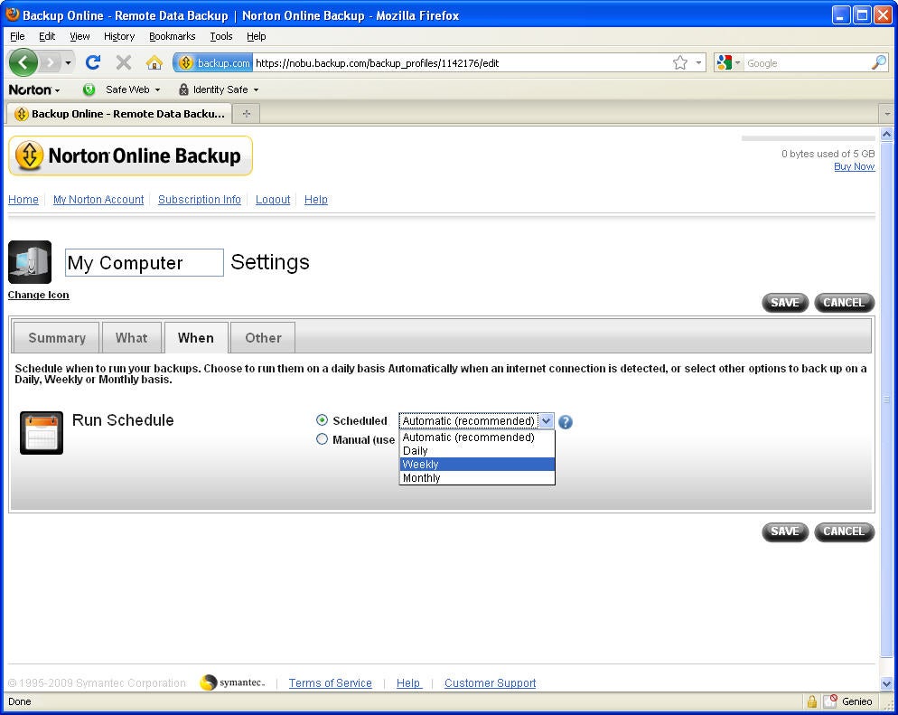Image resolution: width=898 pixels, height=715 pixels.
Task: Open the View menu
Action: click(x=80, y=36)
